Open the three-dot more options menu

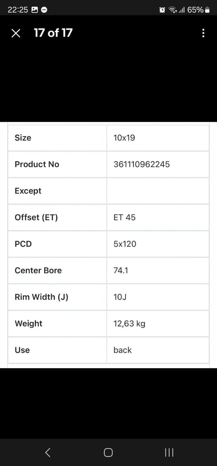tap(203, 33)
